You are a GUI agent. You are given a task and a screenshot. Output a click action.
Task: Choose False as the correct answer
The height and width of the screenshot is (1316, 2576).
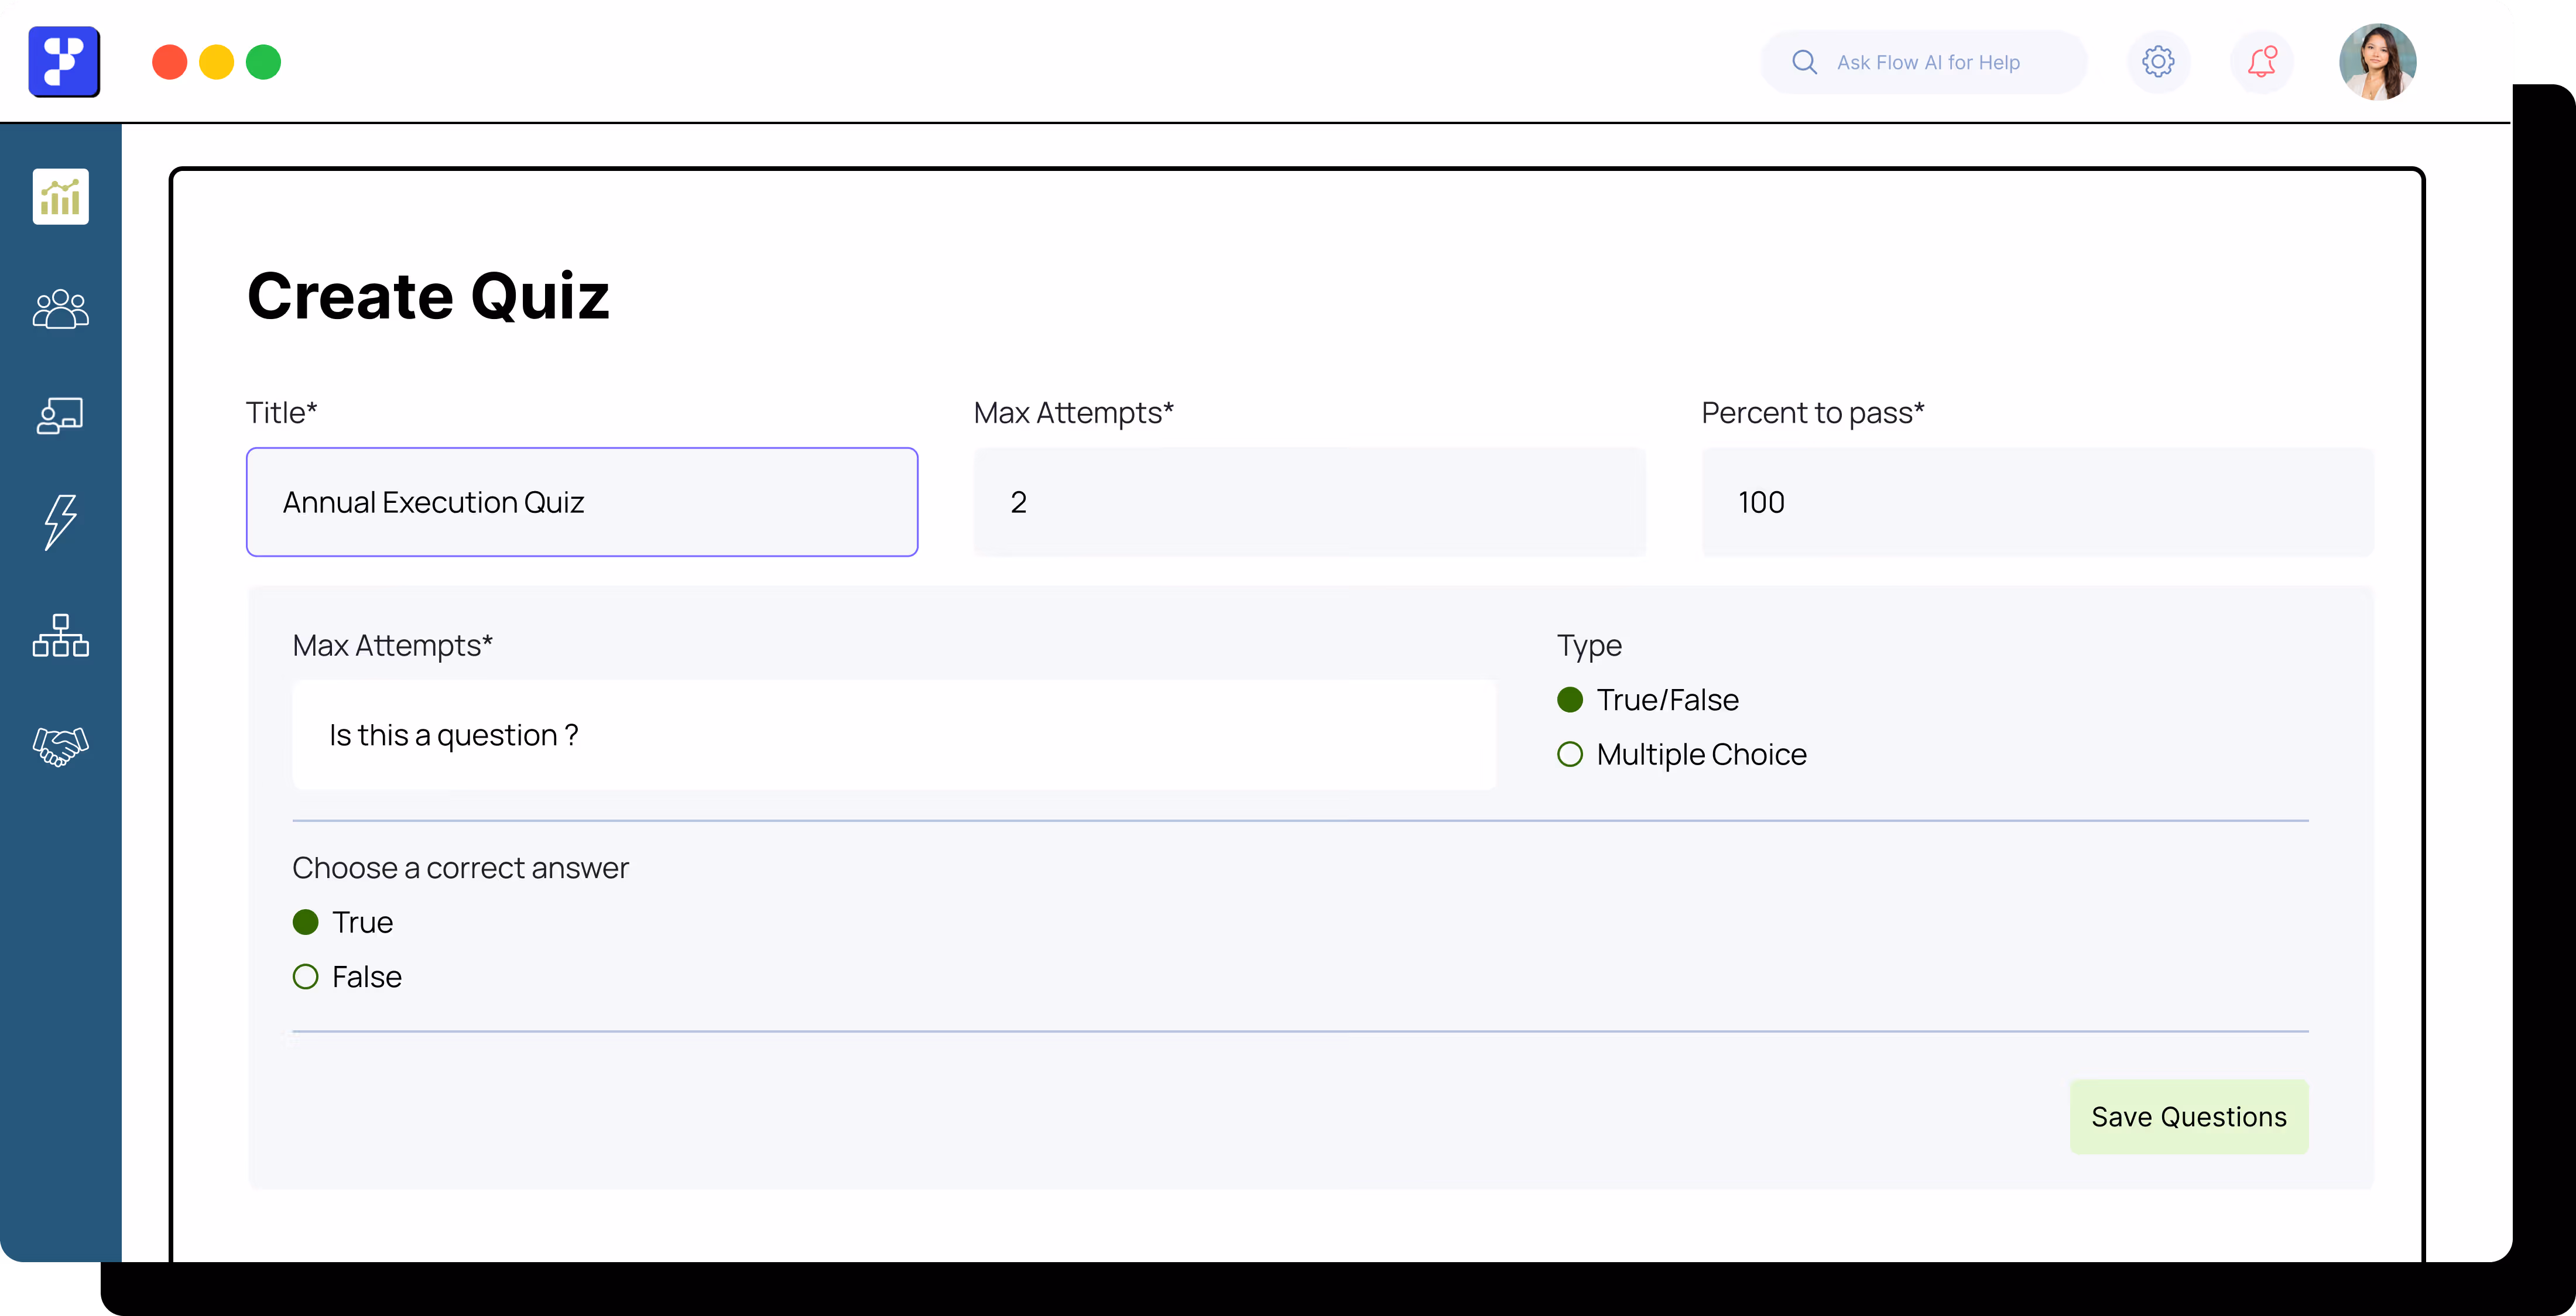[x=306, y=977]
